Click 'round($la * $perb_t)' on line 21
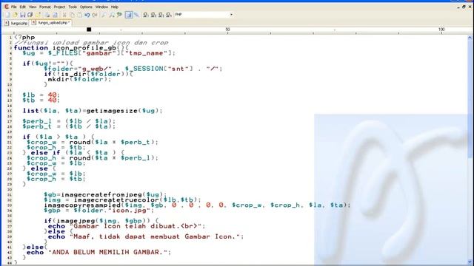Screen dimensions: 474x266 pyautogui.click(x=112, y=142)
